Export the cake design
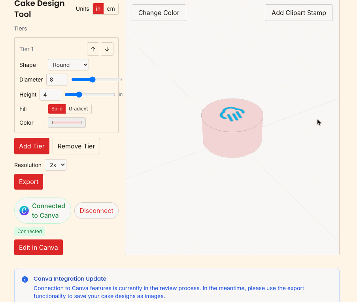 (28, 182)
